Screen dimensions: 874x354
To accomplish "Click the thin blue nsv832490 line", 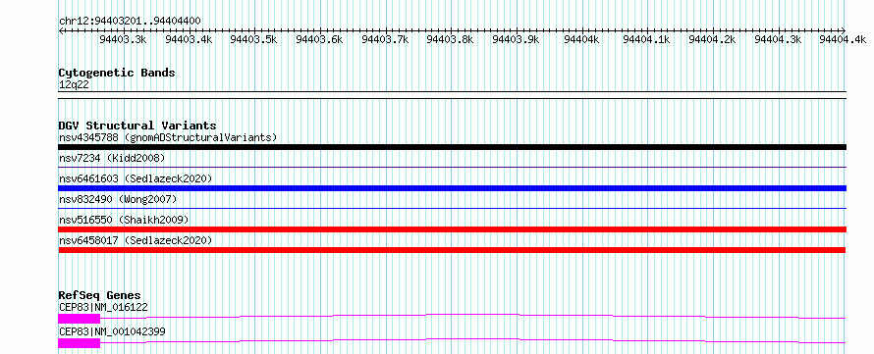I will 452,208.
